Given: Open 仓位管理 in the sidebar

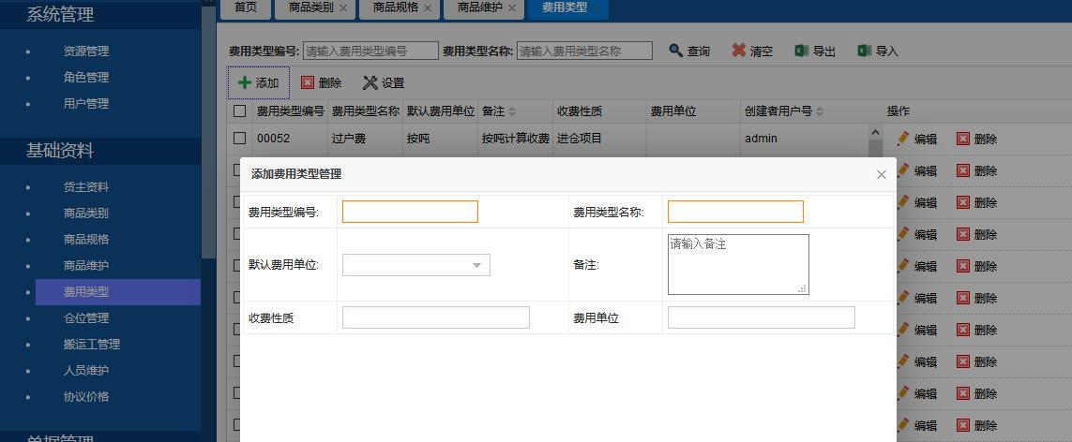Looking at the screenshot, I should pos(86,317).
